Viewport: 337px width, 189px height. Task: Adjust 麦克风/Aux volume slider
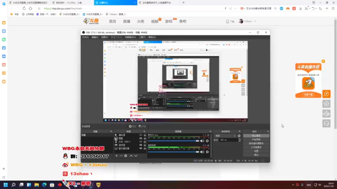coord(174,141)
